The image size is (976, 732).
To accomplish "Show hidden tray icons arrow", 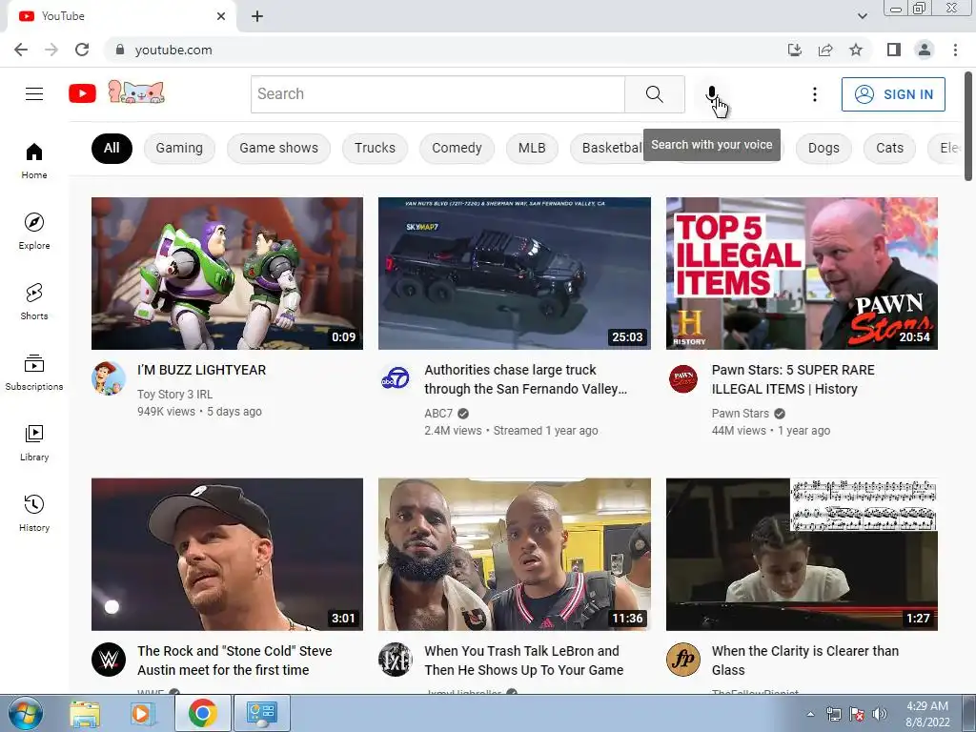I will (x=810, y=714).
